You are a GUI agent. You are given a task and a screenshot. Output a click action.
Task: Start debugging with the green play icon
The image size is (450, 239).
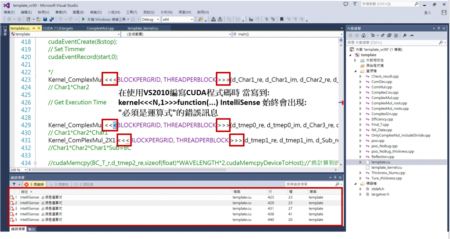pyautogui.click(x=83, y=19)
